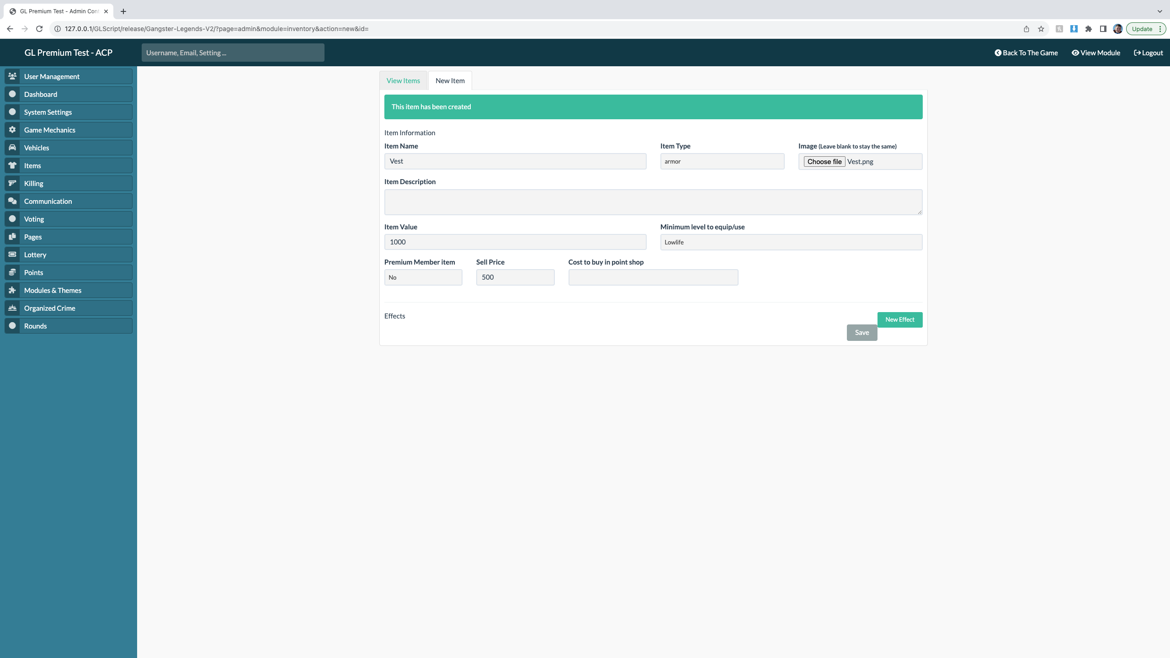Bookmark page with the star icon
This screenshot has width=1170, height=658.
click(x=1041, y=29)
